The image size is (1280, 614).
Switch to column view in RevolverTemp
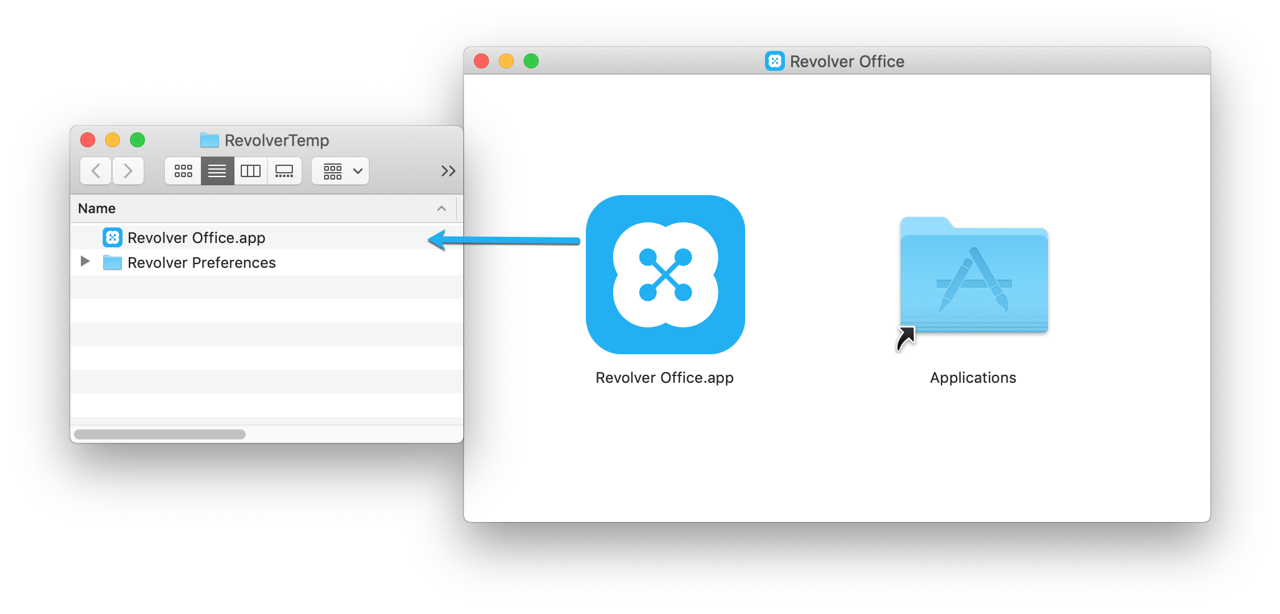click(x=251, y=171)
